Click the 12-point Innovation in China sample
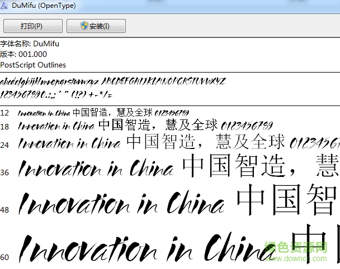340x269 pixels. pos(44,113)
